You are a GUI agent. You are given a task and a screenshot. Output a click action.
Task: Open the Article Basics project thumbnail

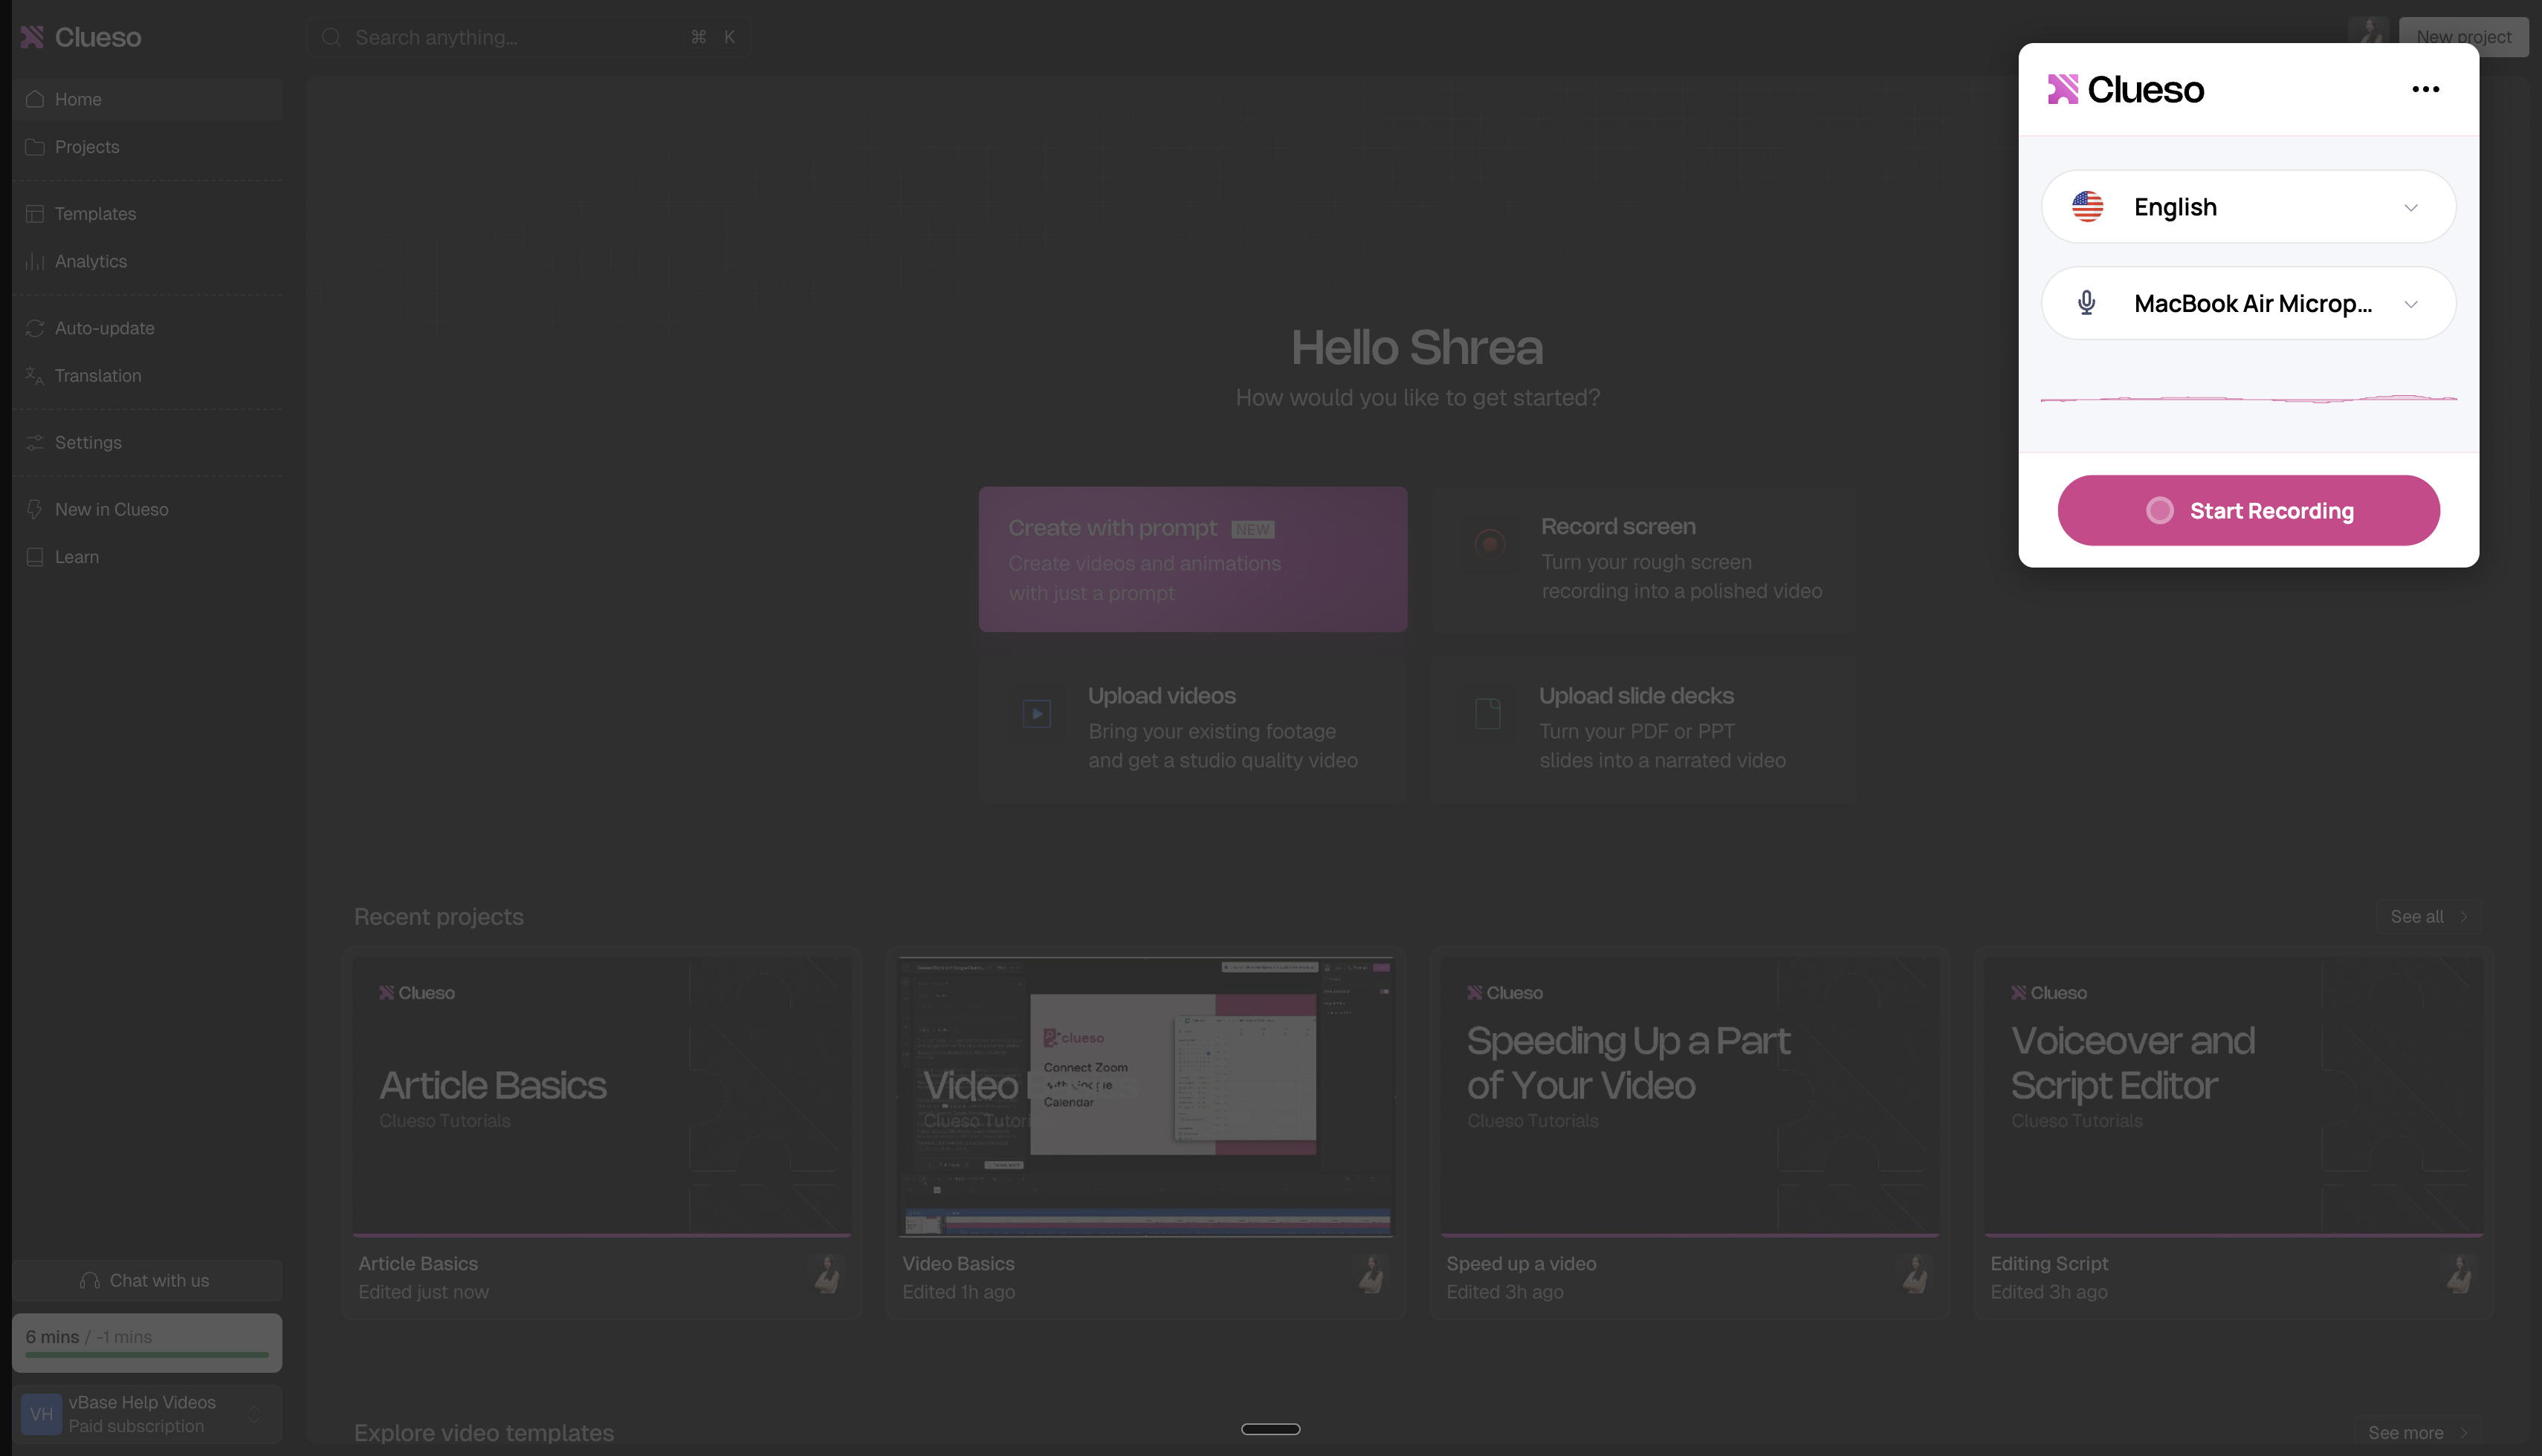601,1097
